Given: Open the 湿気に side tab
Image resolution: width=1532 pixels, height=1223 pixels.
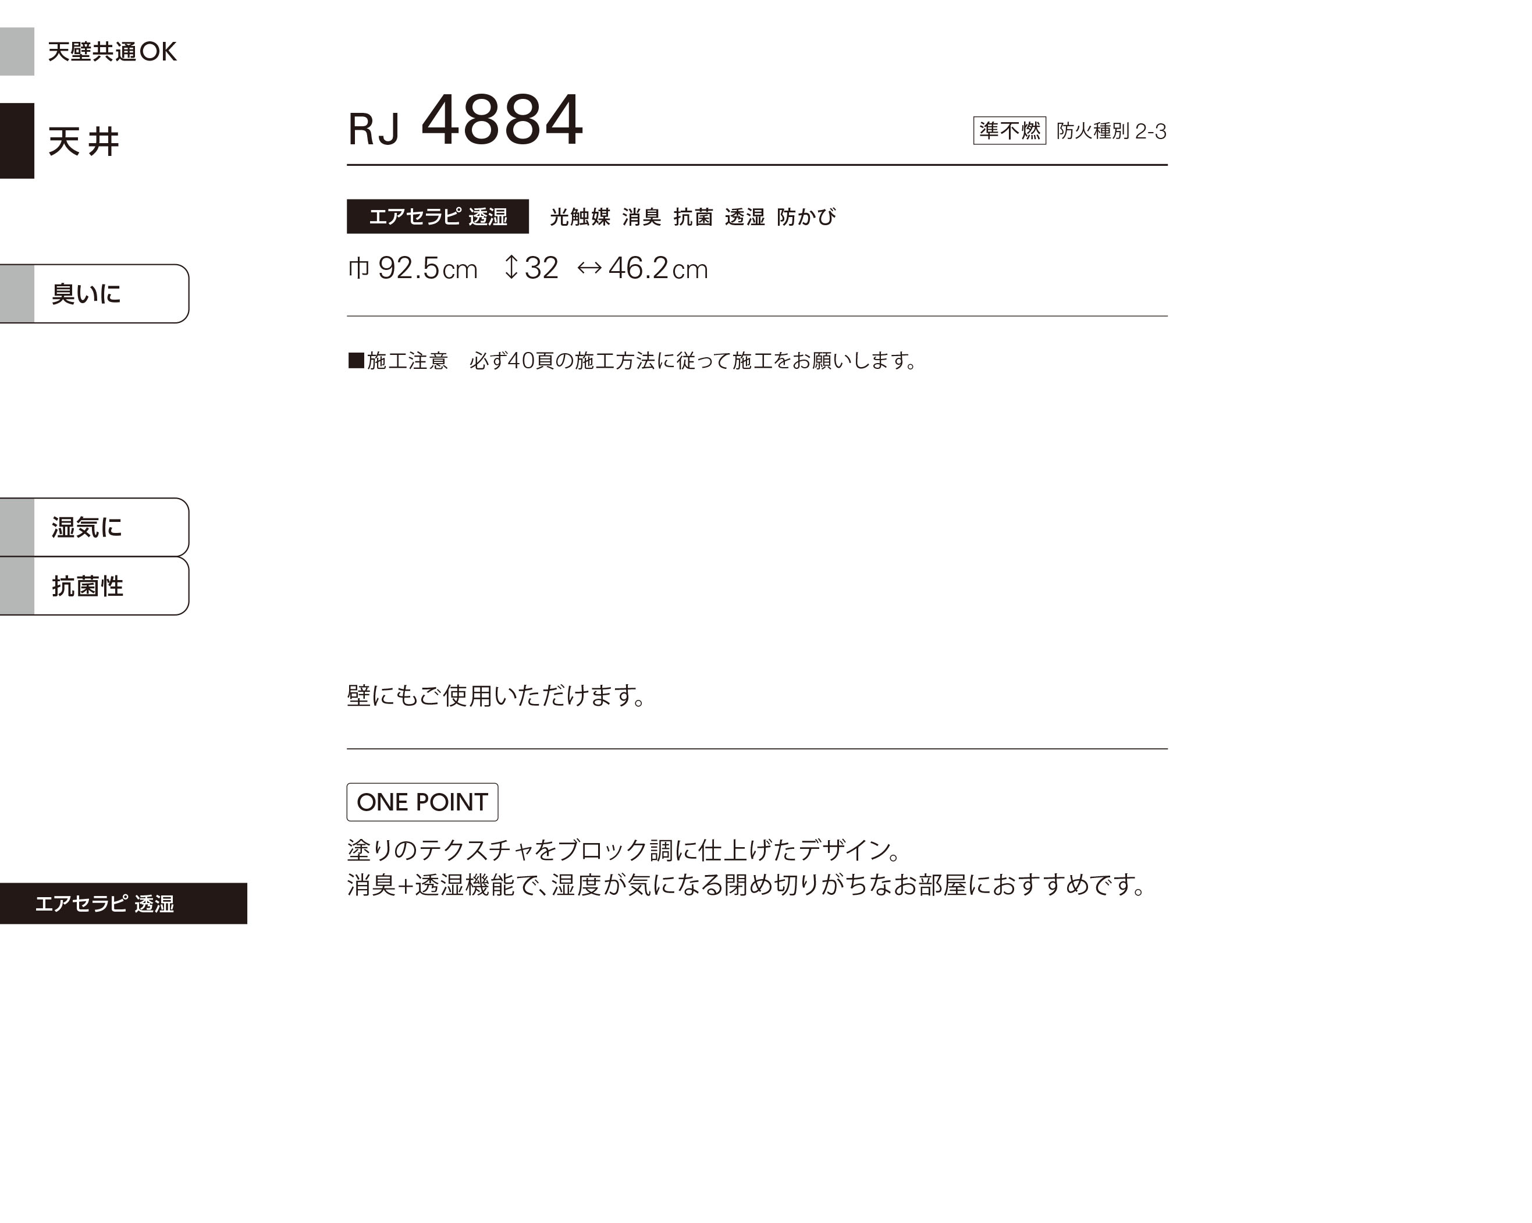Looking at the screenshot, I should [94, 527].
